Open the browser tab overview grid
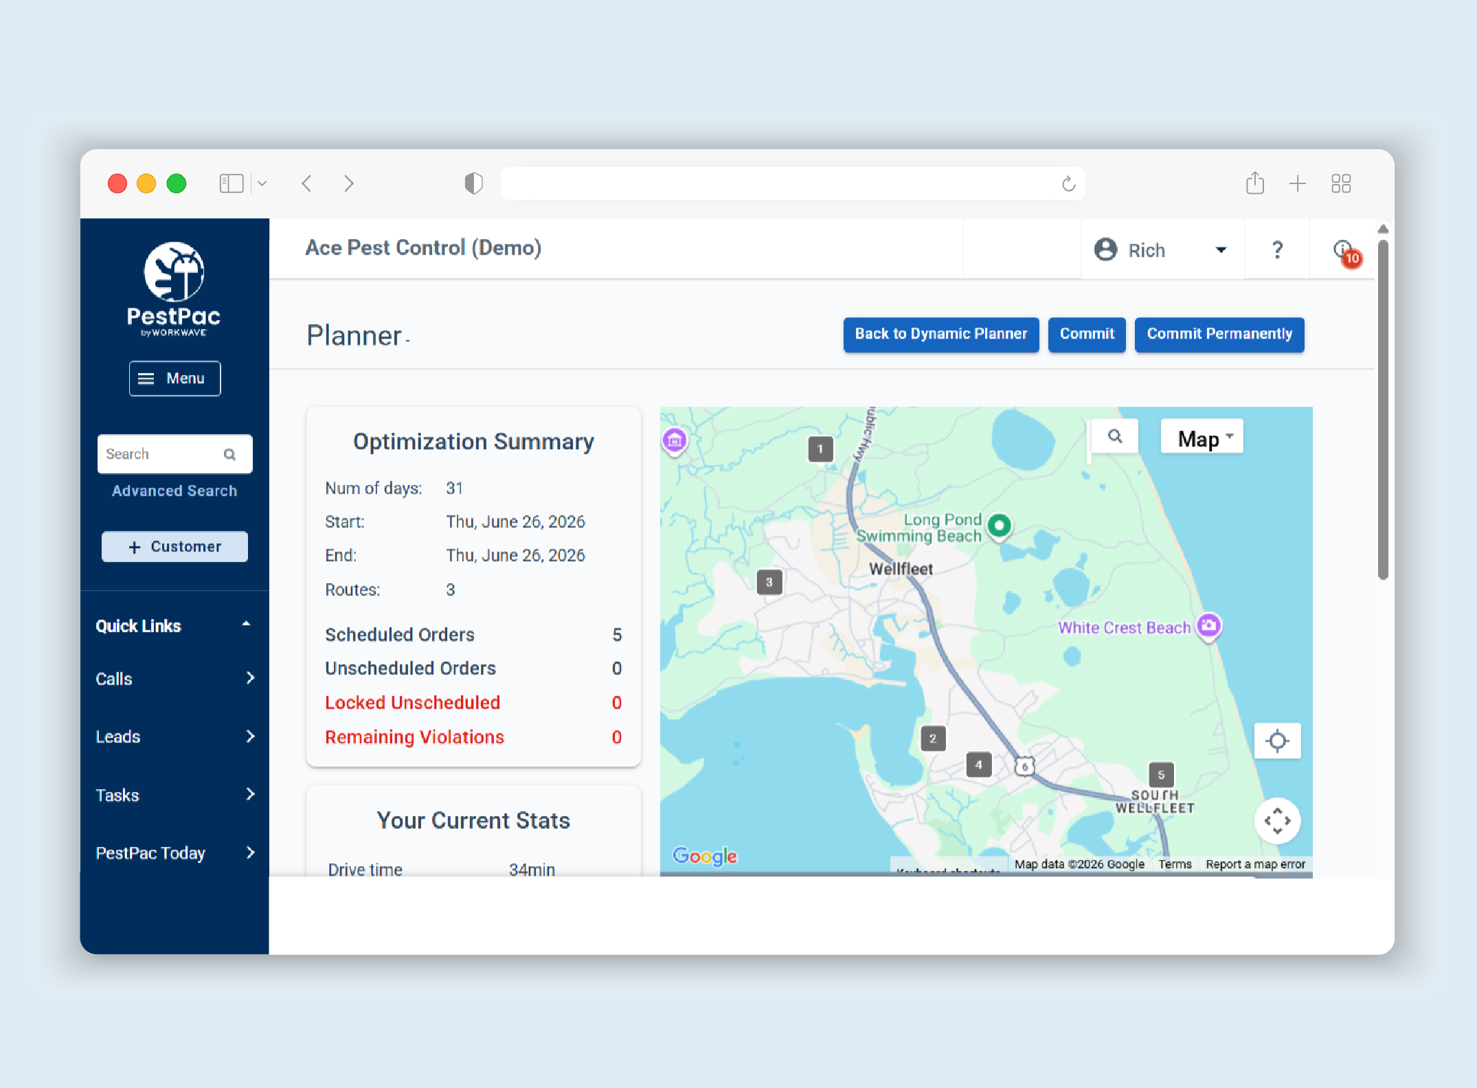Screen dimensions: 1477x1088 (x=1341, y=183)
